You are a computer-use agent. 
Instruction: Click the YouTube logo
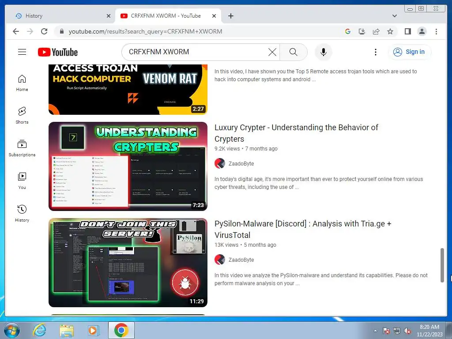pyautogui.click(x=58, y=52)
